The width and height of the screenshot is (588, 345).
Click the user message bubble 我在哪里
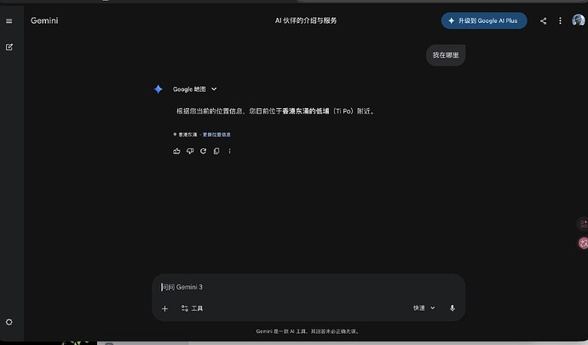446,55
